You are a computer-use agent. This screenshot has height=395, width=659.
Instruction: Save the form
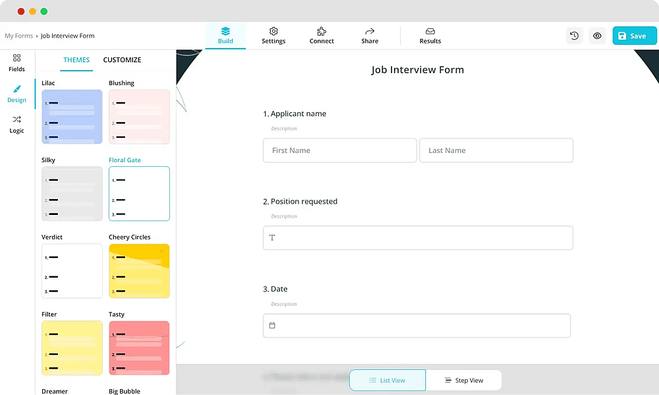coord(634,36)
